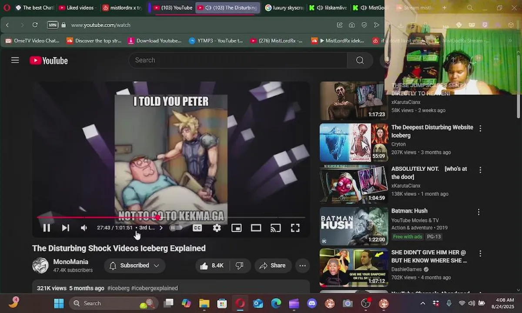Skip to the next video

click(x=65, y=228)
